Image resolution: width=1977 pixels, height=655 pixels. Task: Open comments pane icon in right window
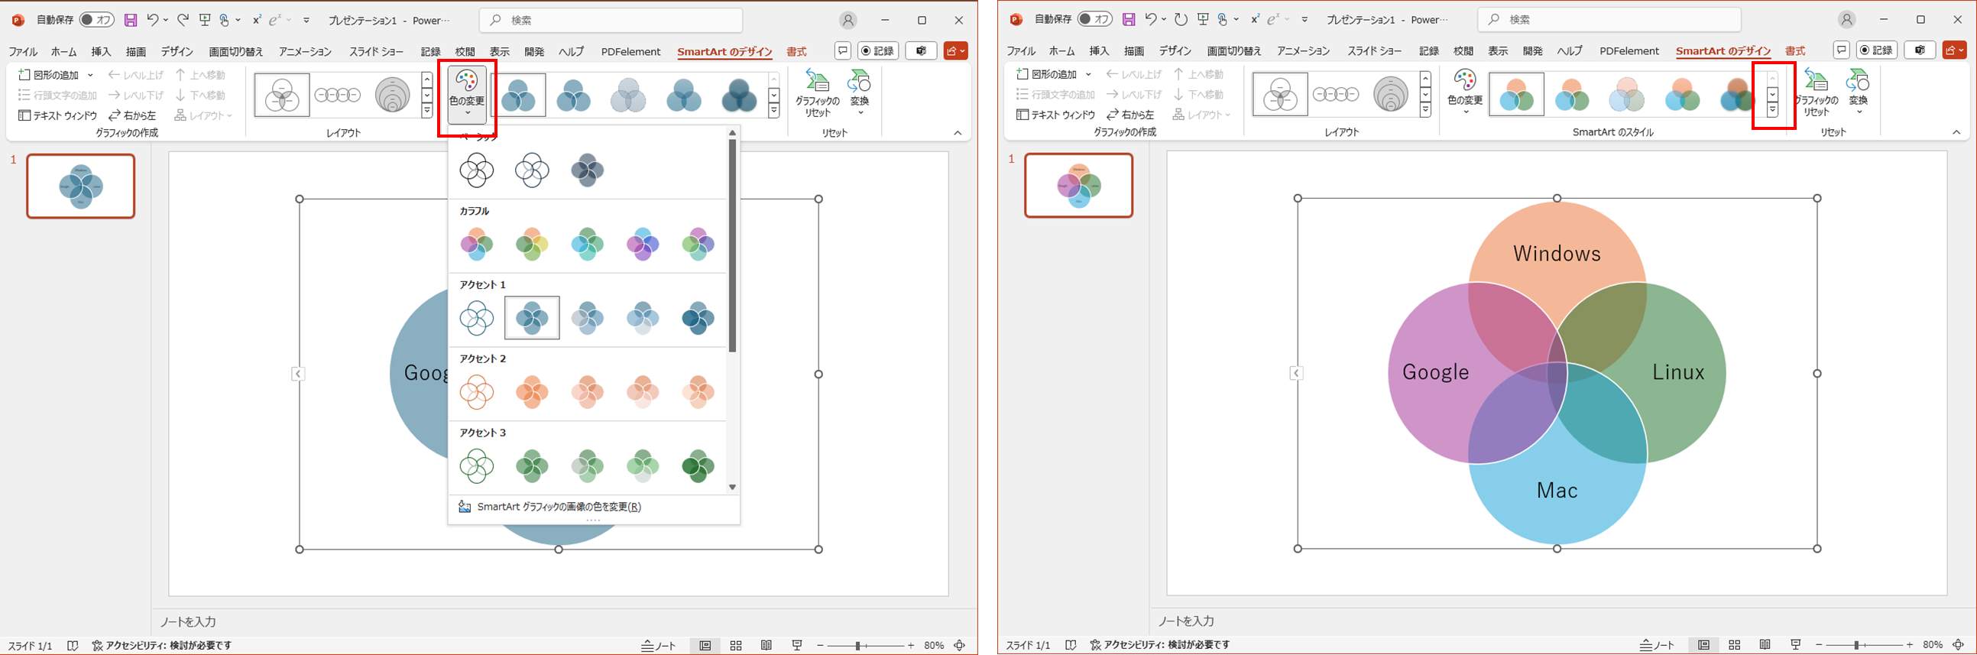[1841, 50]
